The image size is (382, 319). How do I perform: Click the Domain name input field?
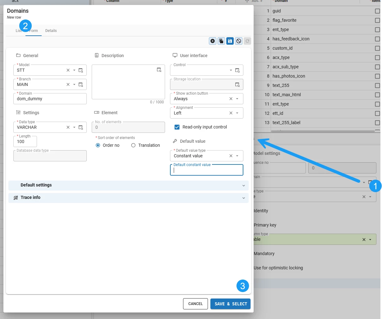[x=50, y=99]
